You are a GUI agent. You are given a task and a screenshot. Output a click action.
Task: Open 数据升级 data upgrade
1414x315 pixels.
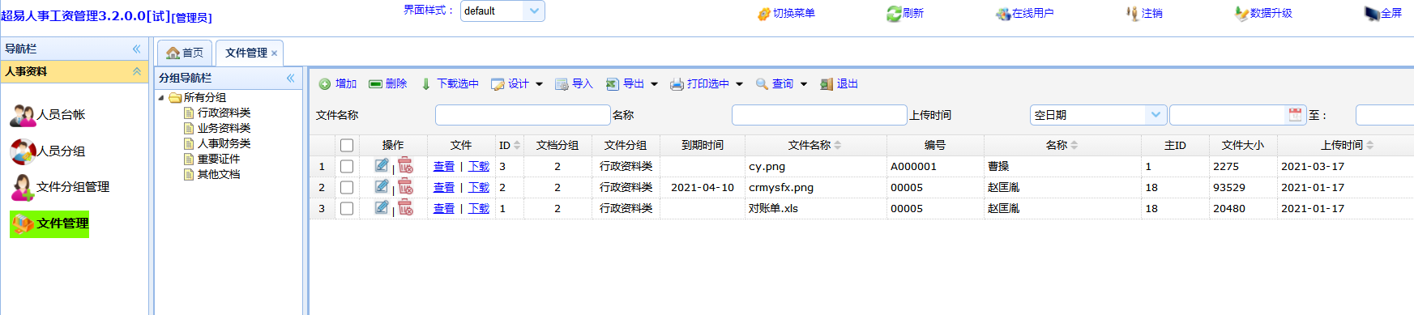1263,14
